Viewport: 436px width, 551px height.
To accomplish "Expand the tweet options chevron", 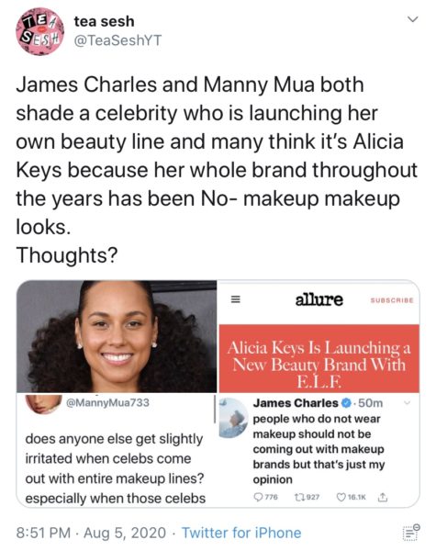I will pyautogui.click(x=413, y=19).
